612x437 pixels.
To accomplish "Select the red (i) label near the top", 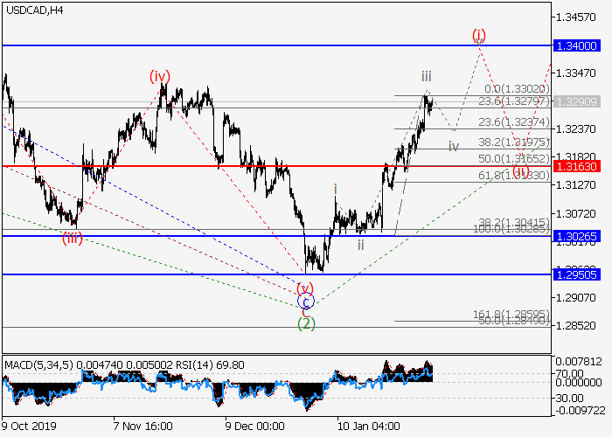I will pos(478,35).
